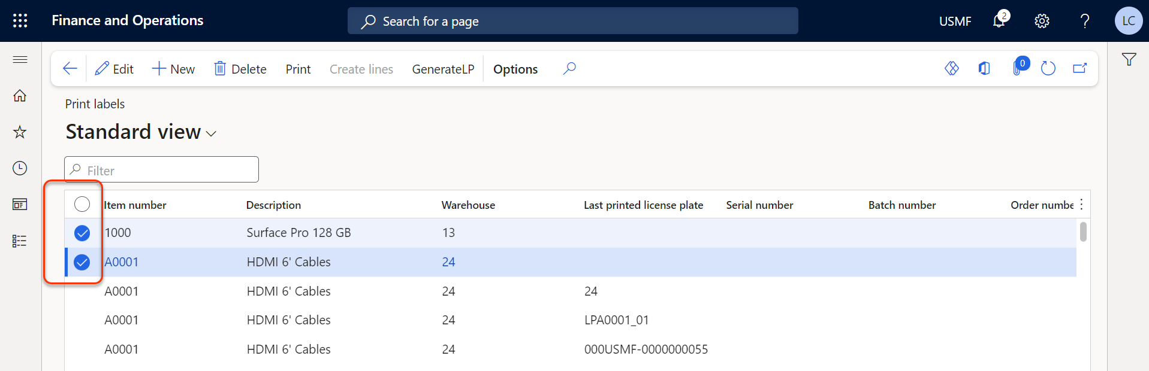
Task: Open the A0001 item number link
Action: click(122, 262)
